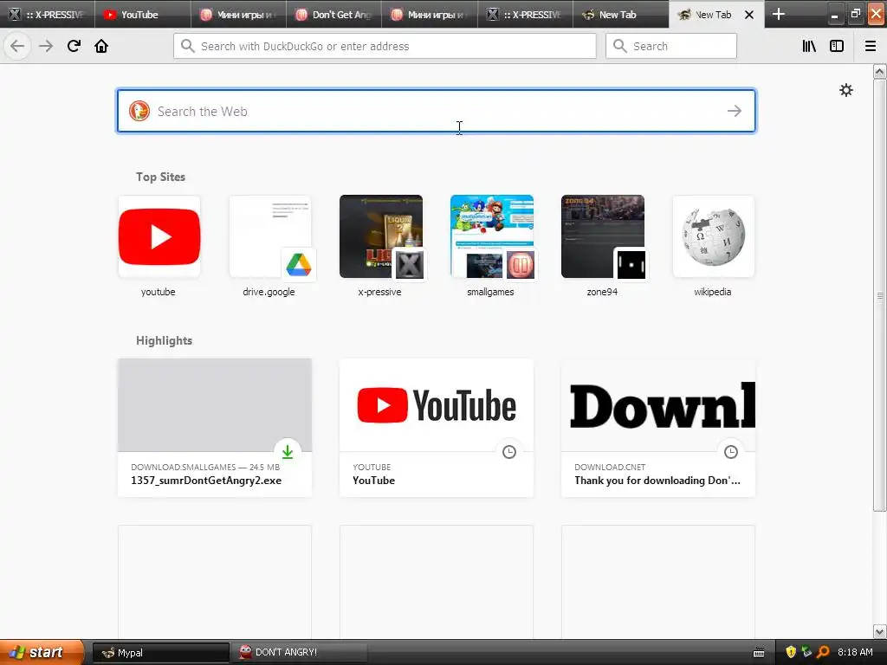
Task: Switch to the second X-PRESSIVE tab
Action: 525,14
